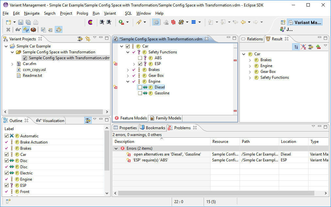Select ccm_copy.xsl in Variant Projects
The image size is (331, 207).
tap(34, 70)
